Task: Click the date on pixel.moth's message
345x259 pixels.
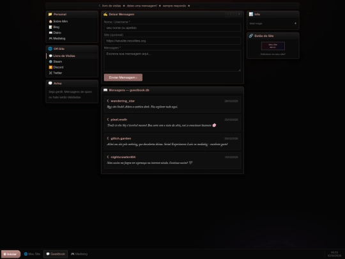Action: (231, 120)
